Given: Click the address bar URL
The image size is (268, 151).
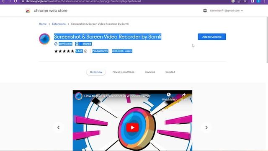Looking at the screenshot, I should 83,1.
